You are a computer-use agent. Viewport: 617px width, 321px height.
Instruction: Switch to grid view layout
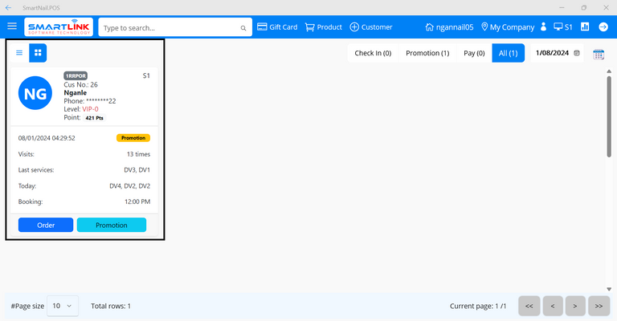(38, 53)
